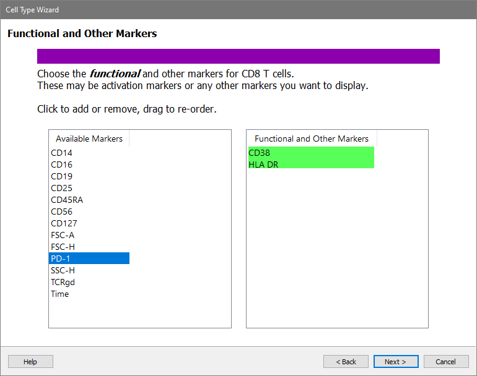Viewport: 477px width, 376px height.
Task: Go back with the Back button
Action: [346, 362]
